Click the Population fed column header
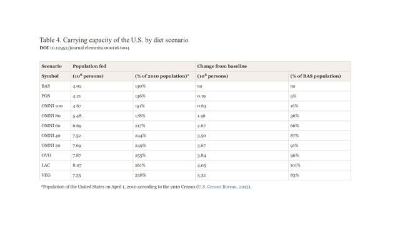Viewport: 400px width, 229px height. click(x=89, y=66)
